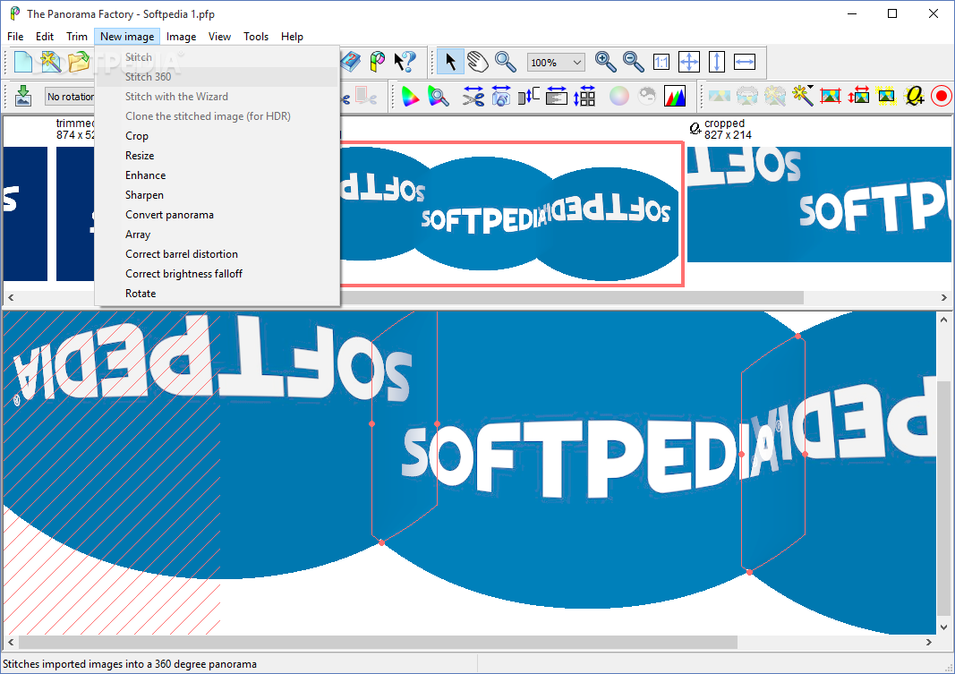Choose Array menu entry
The image size is (955, 674).
(217, 235)
